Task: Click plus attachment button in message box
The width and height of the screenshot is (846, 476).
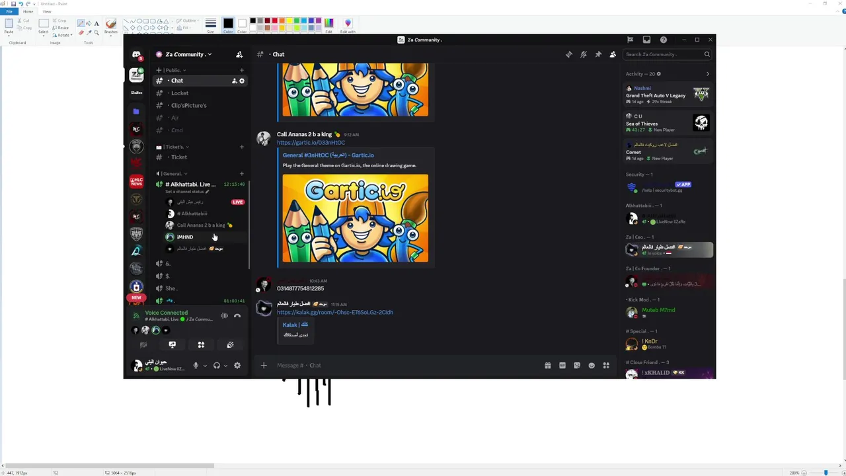Action: click(264, 365)
